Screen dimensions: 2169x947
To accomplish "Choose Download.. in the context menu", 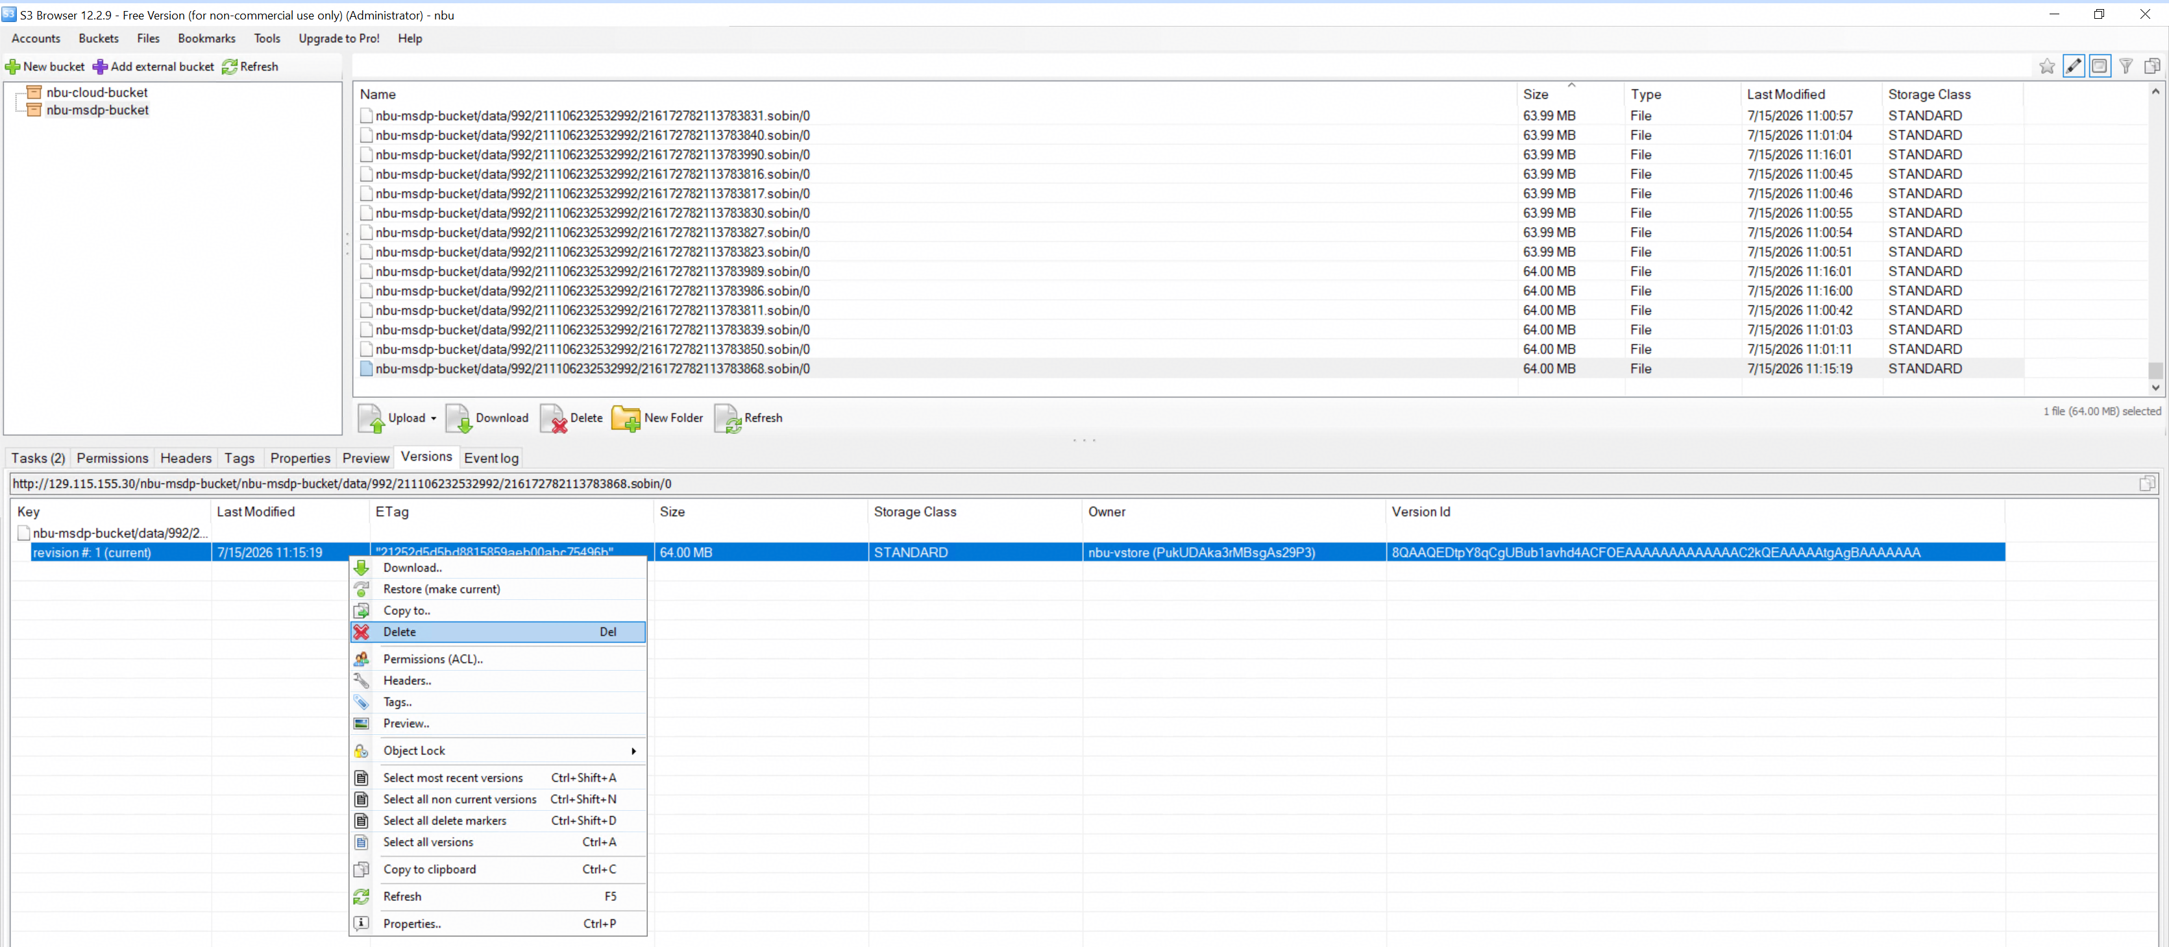I will tap(498, 568).
